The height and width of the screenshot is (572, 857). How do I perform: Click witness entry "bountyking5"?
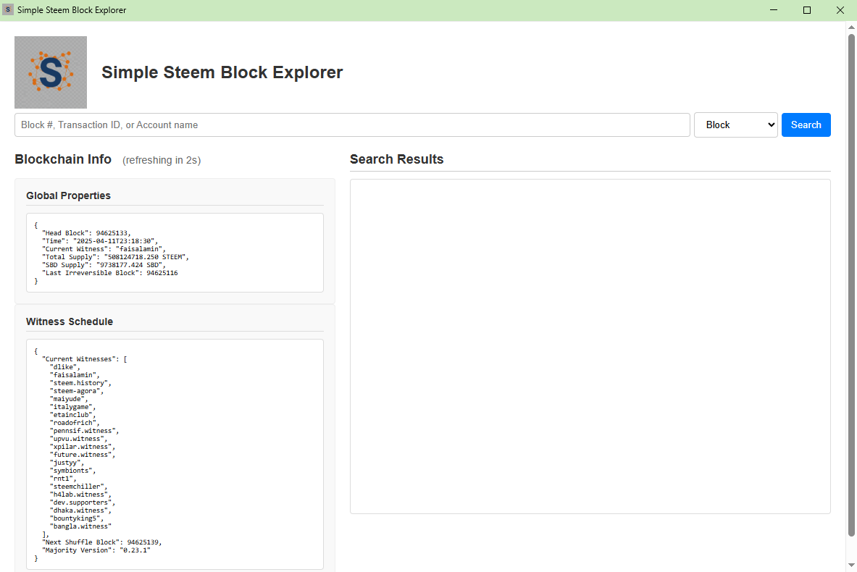pos(77,518)
